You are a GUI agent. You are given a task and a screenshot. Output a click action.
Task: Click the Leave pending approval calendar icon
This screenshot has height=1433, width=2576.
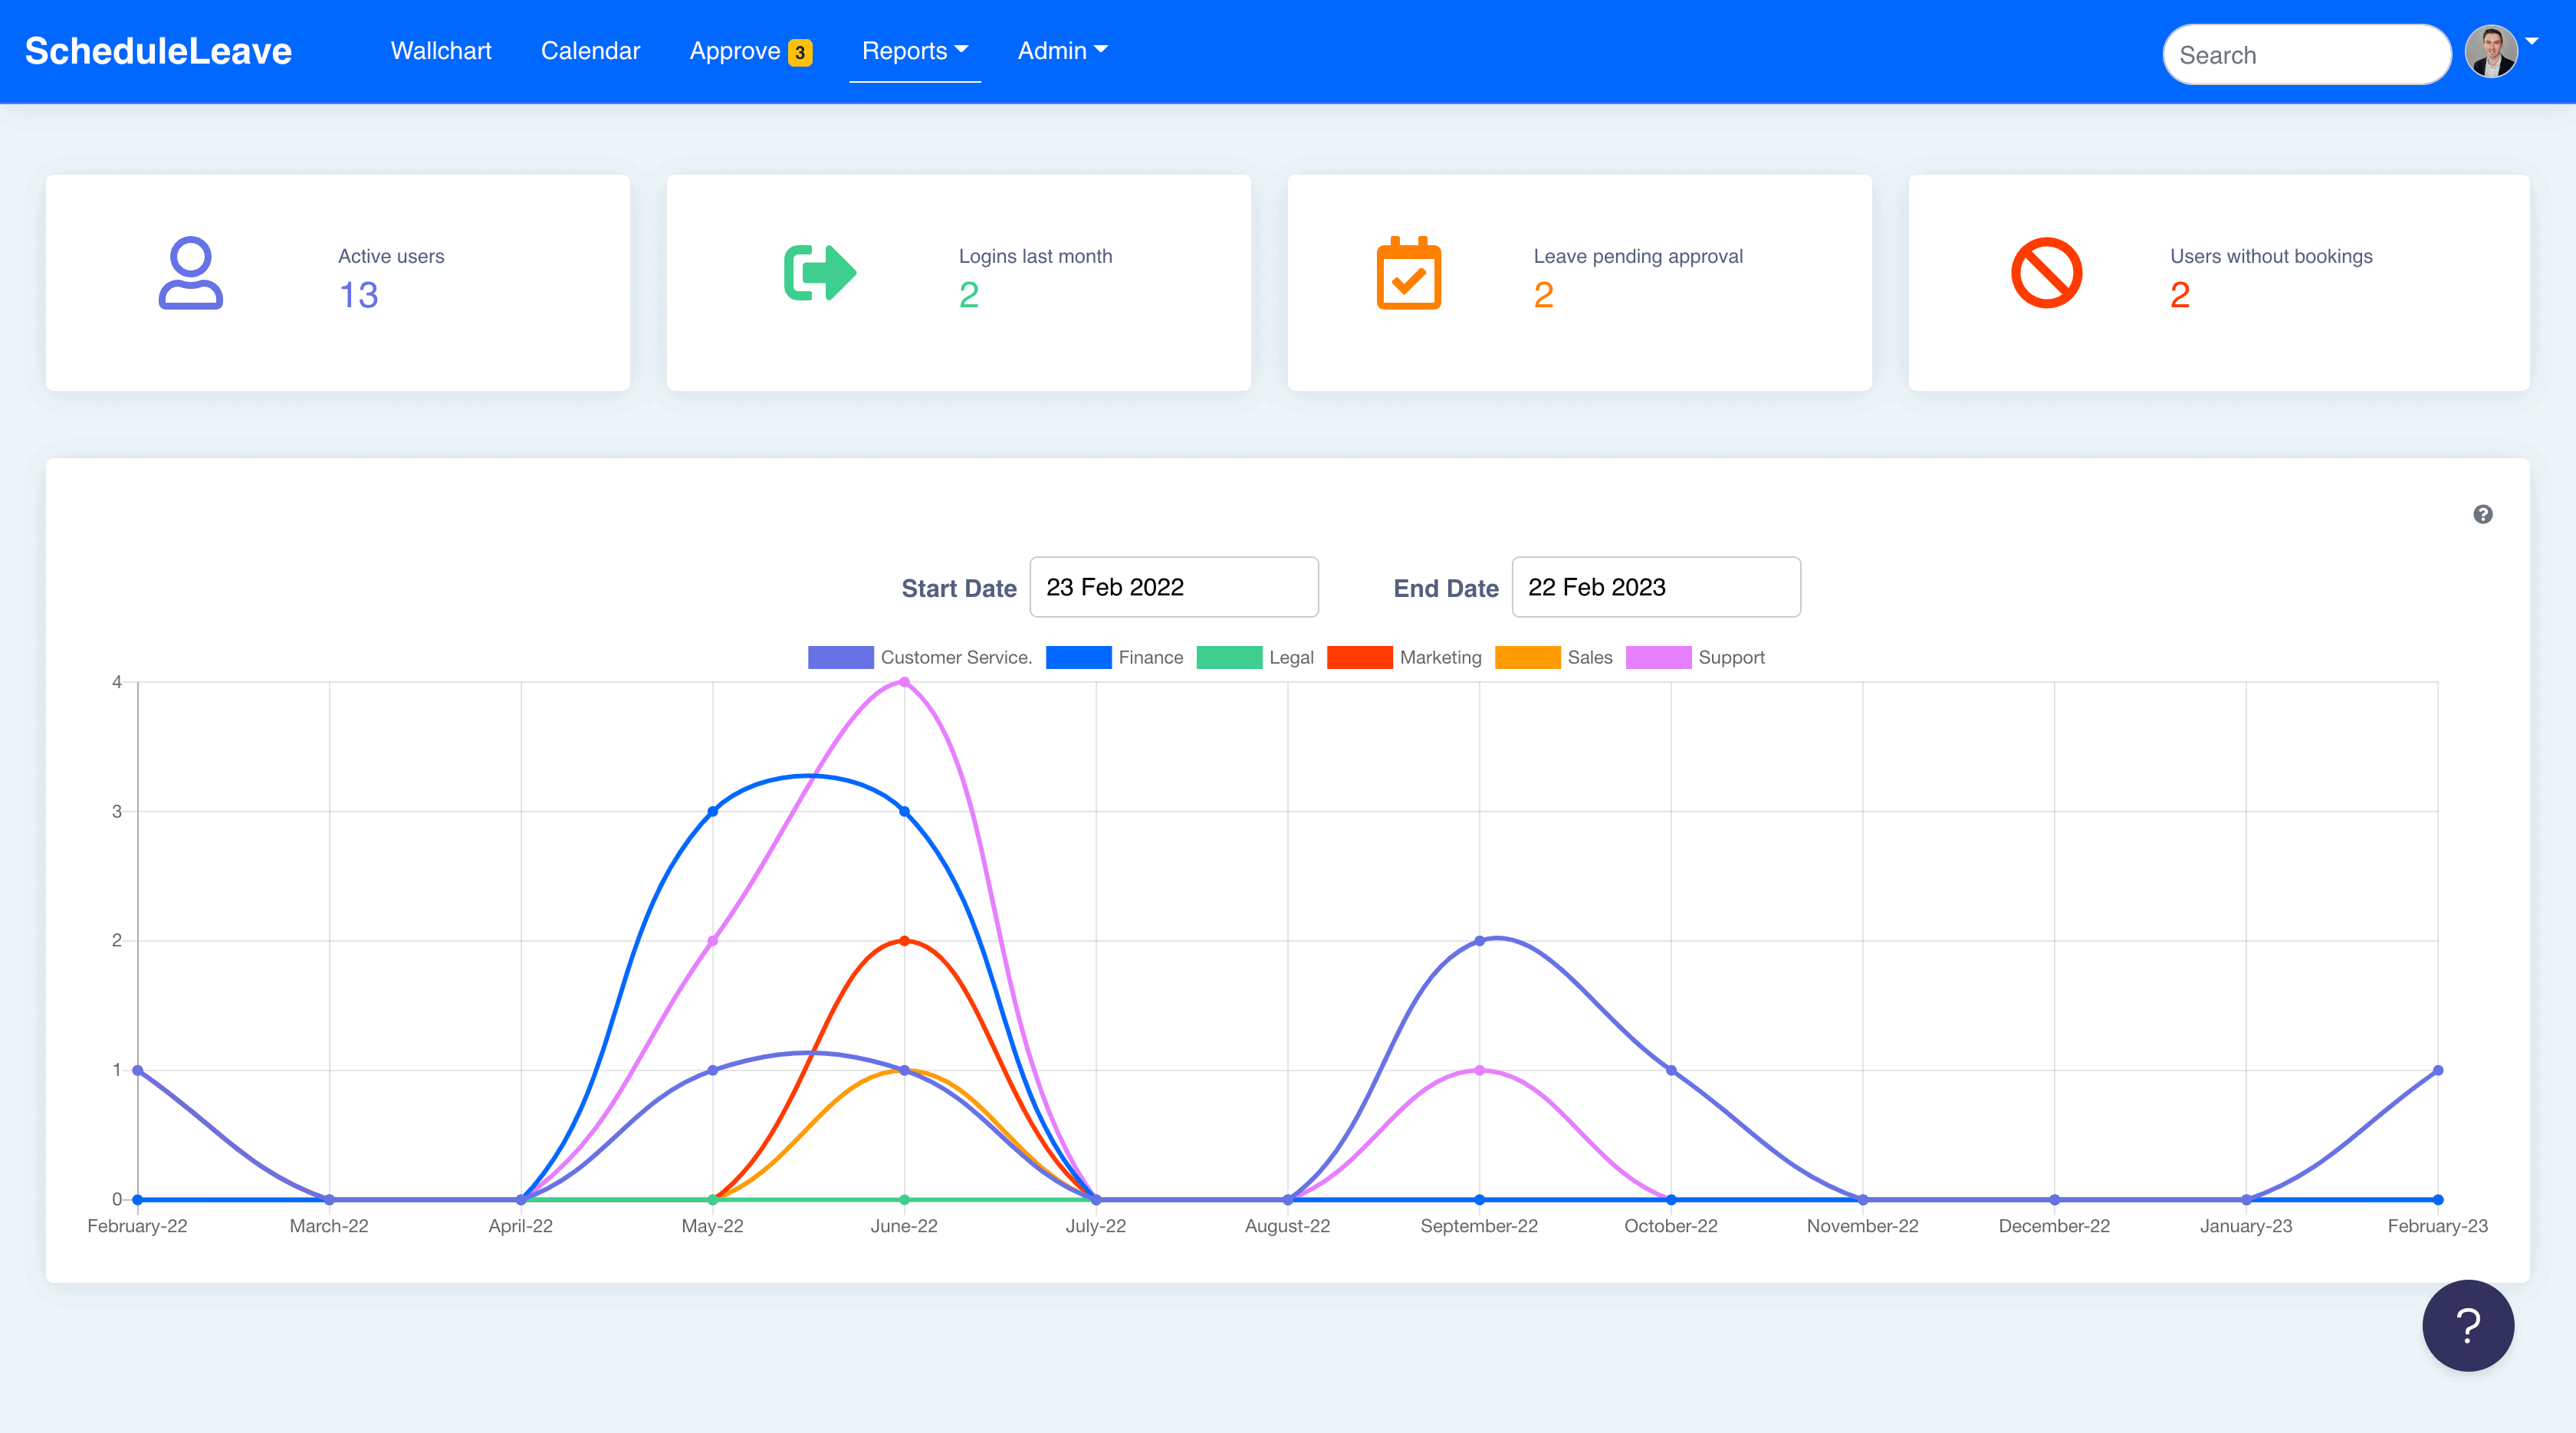[1408, 273]
